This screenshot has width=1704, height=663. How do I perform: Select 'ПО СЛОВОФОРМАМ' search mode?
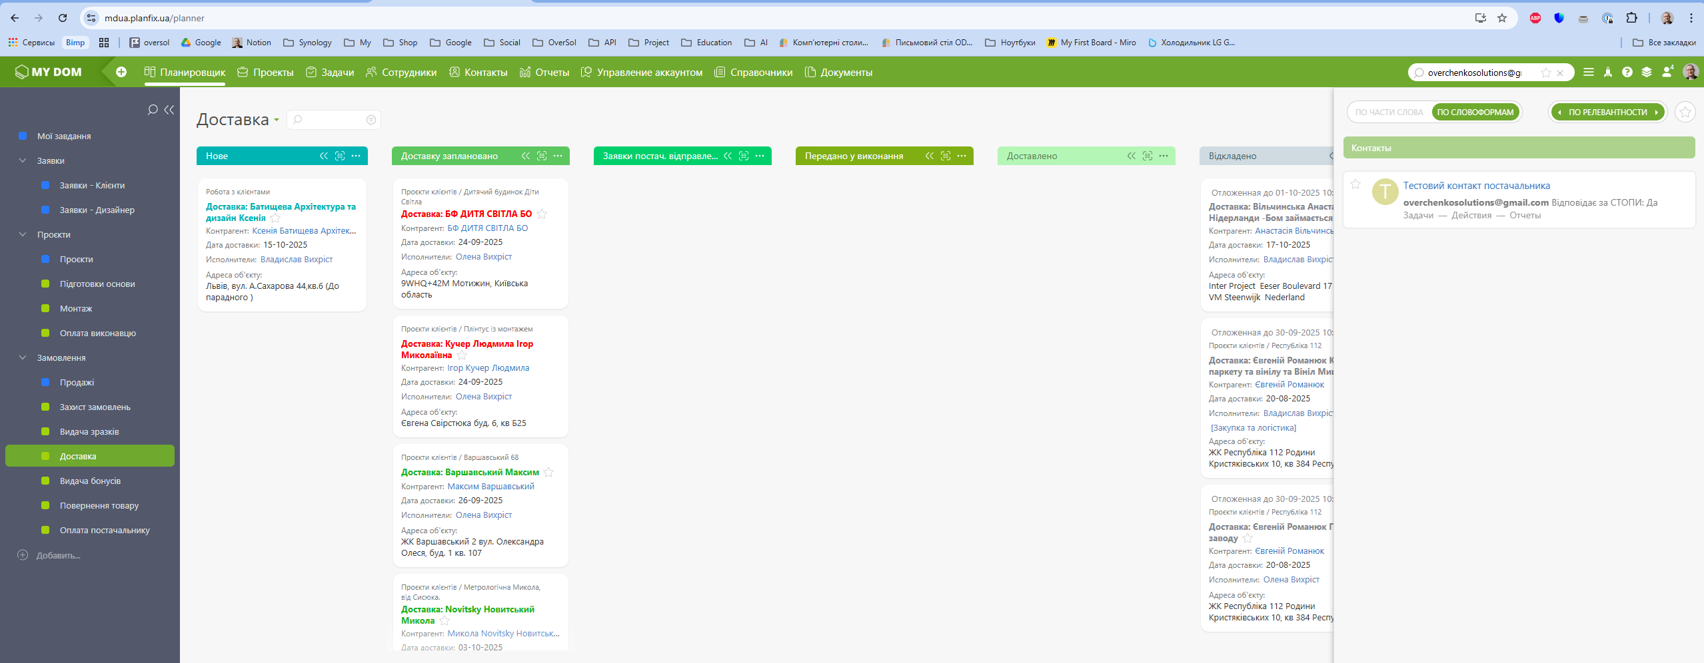[x=1475, y=112]
